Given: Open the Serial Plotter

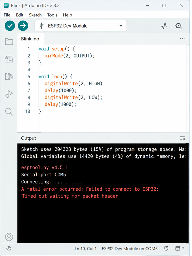Looking at the screenshot, I should click(x=164, y=26).
